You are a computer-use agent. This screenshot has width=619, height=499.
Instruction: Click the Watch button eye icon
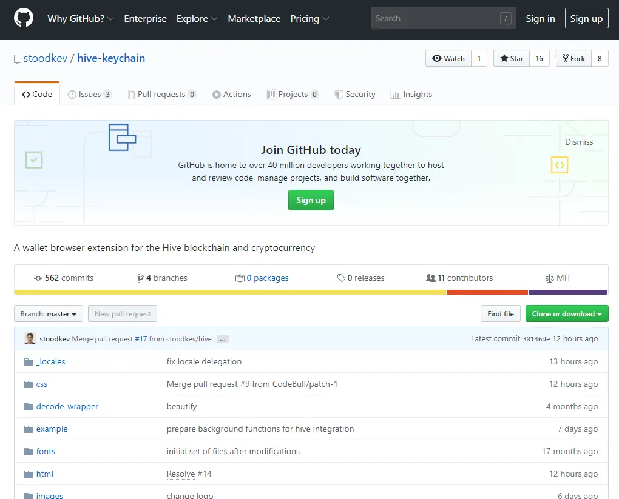pos(436,58)
